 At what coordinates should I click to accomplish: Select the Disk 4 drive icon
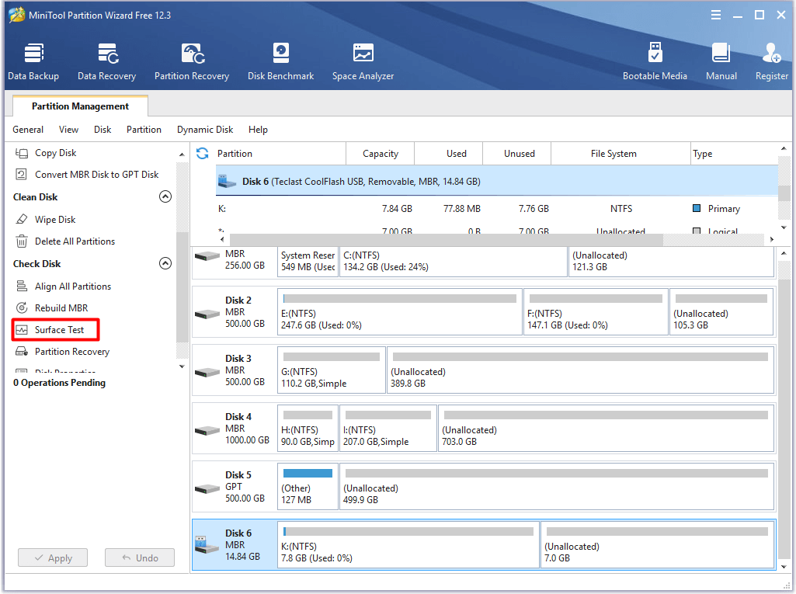tap(207, 430)
